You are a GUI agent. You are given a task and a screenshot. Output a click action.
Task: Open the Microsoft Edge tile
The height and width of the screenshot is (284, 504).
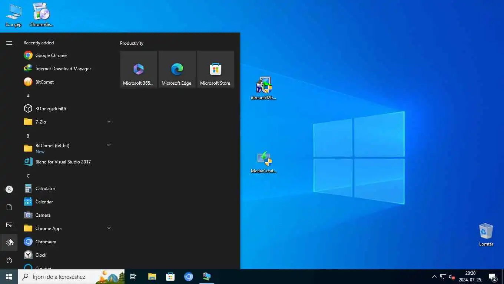tap(177, 69)
